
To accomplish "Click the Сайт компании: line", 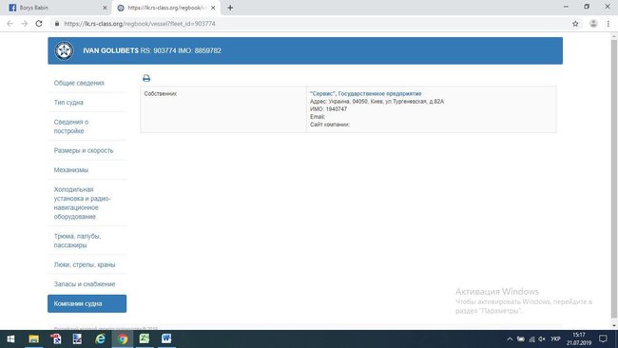I will 330,125.
